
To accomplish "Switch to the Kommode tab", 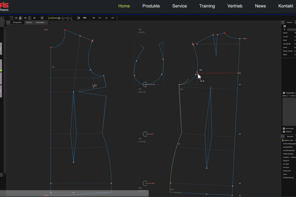I will tap(40, 23).
